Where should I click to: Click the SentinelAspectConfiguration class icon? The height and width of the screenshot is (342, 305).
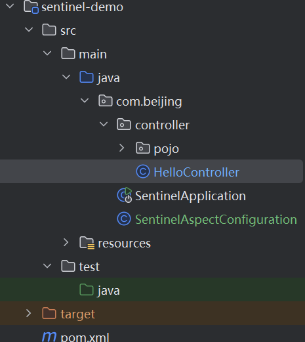124,219
